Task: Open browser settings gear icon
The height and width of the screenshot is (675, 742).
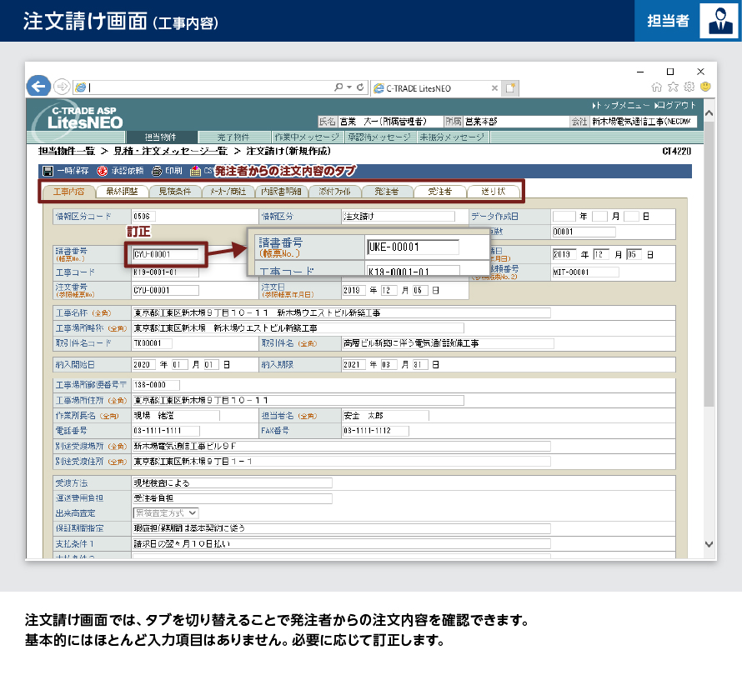Action: pyautogui.click(x=689, y=87)
